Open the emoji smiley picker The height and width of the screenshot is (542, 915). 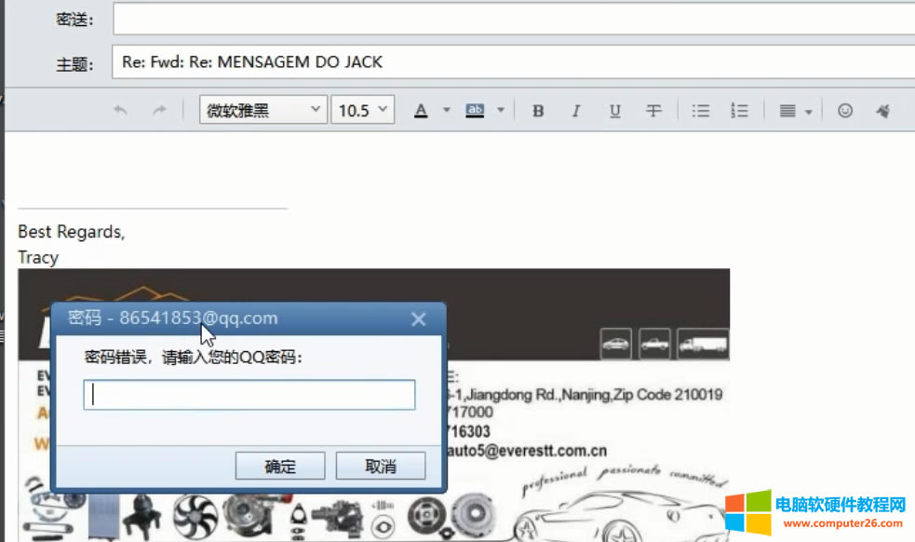pos(845,111)
